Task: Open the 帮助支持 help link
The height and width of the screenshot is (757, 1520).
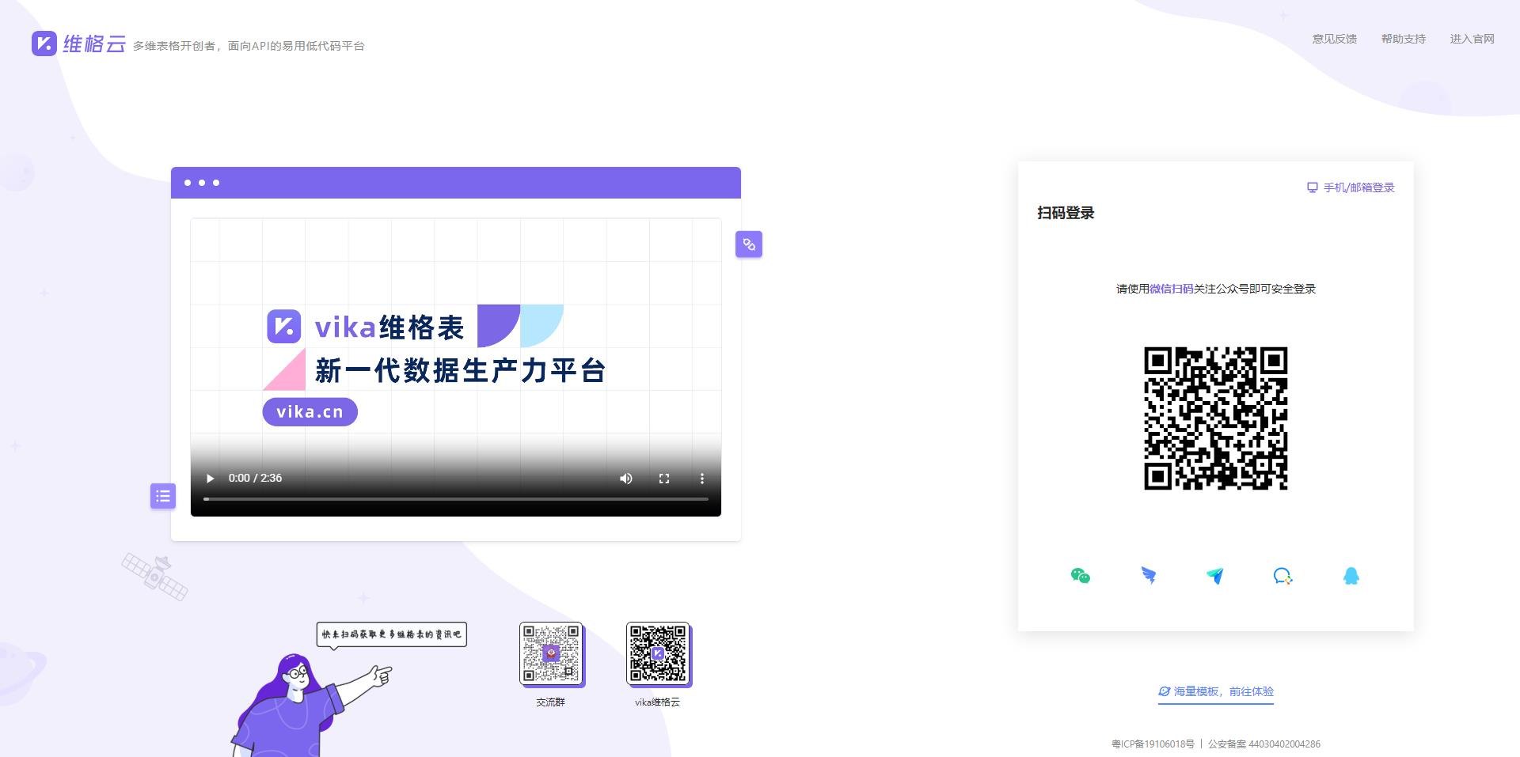Action: (x=1403, y=39)
